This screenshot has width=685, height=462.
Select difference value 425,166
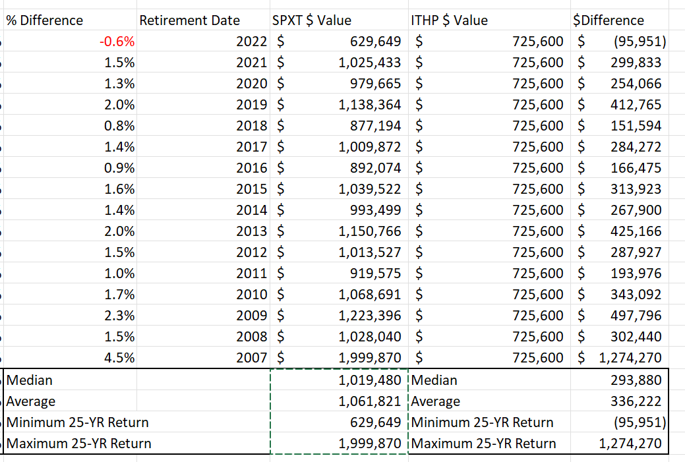click(x=620, y=231)
